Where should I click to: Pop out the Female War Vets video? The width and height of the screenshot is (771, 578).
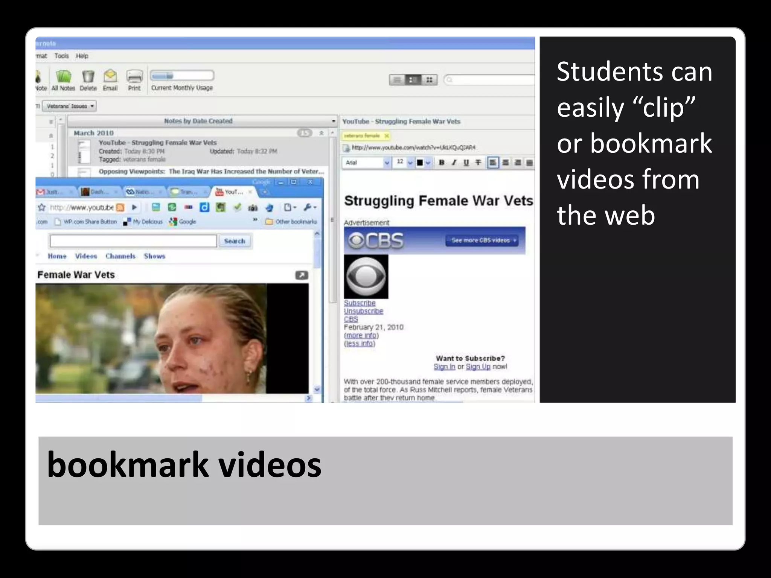click(x=302, y=275)
